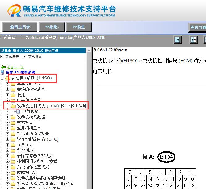This screenshot has width=206, height=189.
Task: Click the 斯巴鲁选择监视器 folder icon
Action: point(13,134)
